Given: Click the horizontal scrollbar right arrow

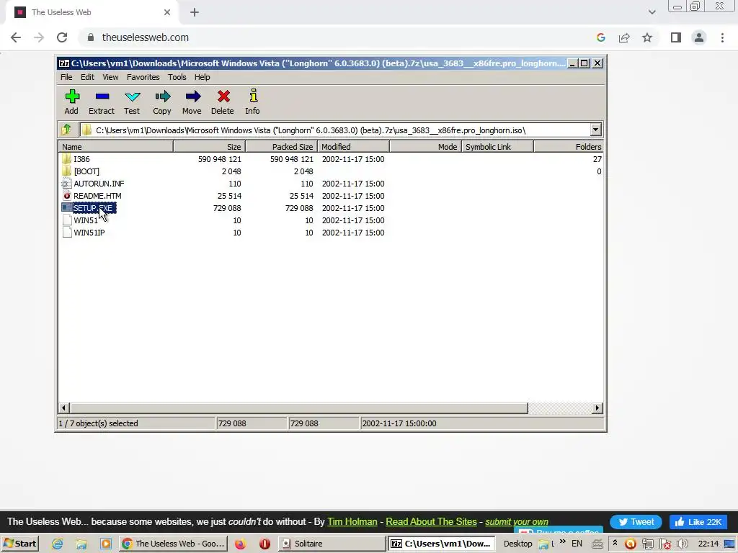Looking at the screenshot, I should click(x=597, y=408).
